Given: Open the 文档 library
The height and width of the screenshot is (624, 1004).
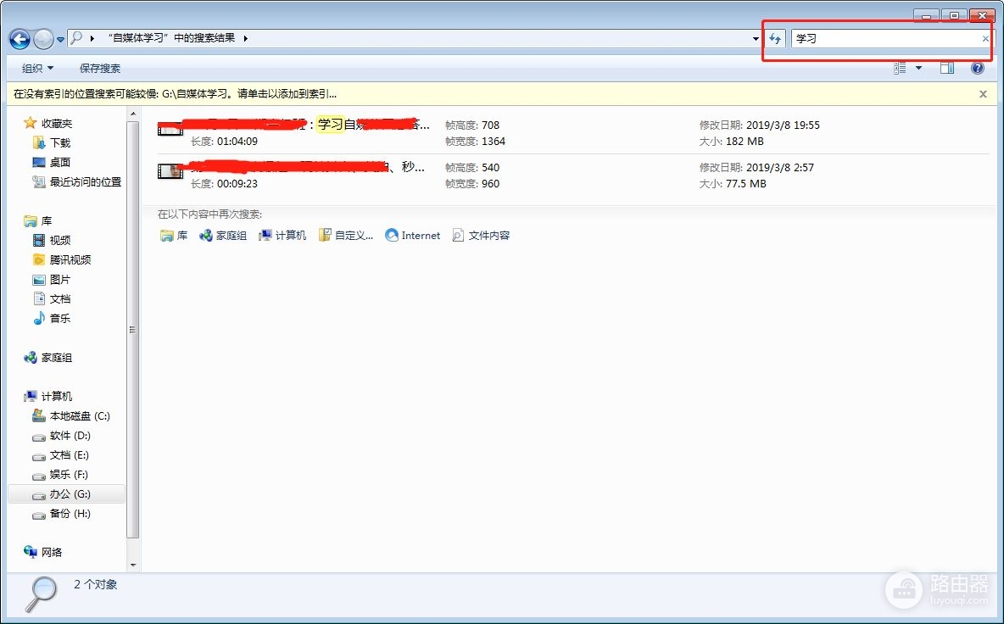Looking at the screenshot, I should pos(51,299).
